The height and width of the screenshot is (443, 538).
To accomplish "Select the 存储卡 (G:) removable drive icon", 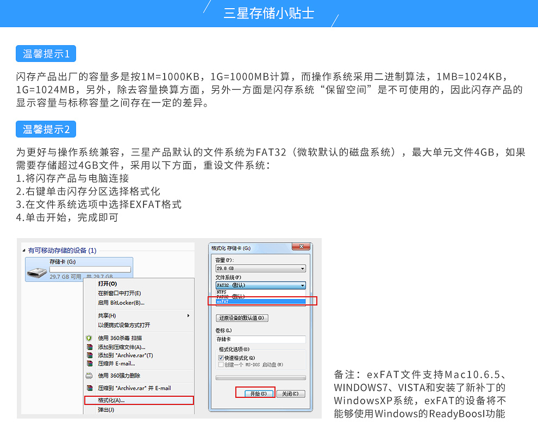I will (37, 273).
